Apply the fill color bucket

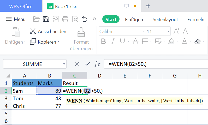171,41
